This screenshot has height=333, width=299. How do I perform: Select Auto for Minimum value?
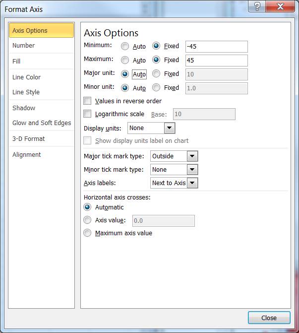click(124, 46)
